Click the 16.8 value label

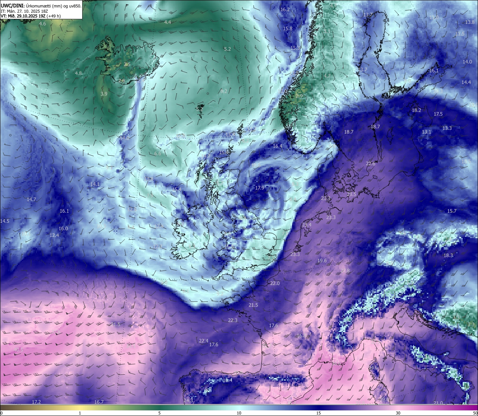(301, 336)
